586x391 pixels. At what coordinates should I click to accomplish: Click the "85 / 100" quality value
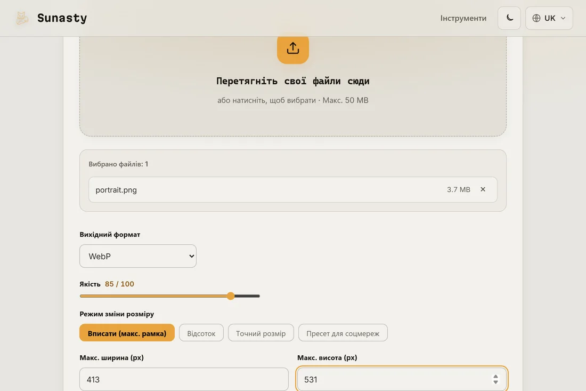tap(119, 284)
